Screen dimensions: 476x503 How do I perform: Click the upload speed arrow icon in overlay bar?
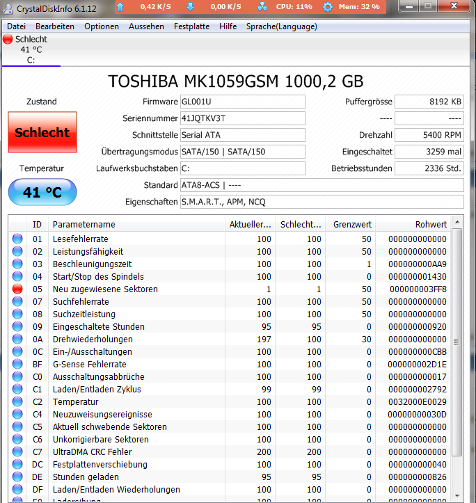(120, 6)
